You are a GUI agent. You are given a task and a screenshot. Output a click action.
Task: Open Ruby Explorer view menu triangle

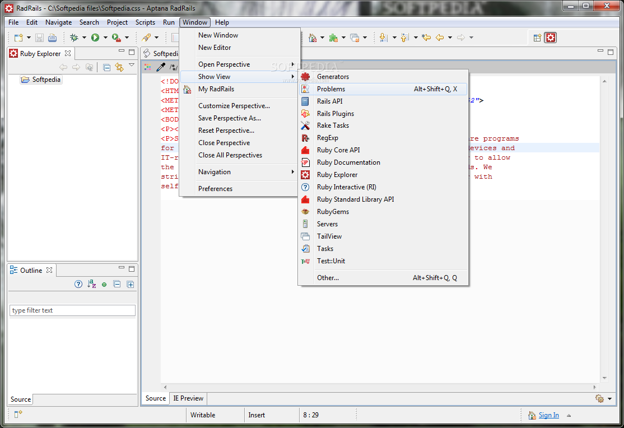(132, 65)
